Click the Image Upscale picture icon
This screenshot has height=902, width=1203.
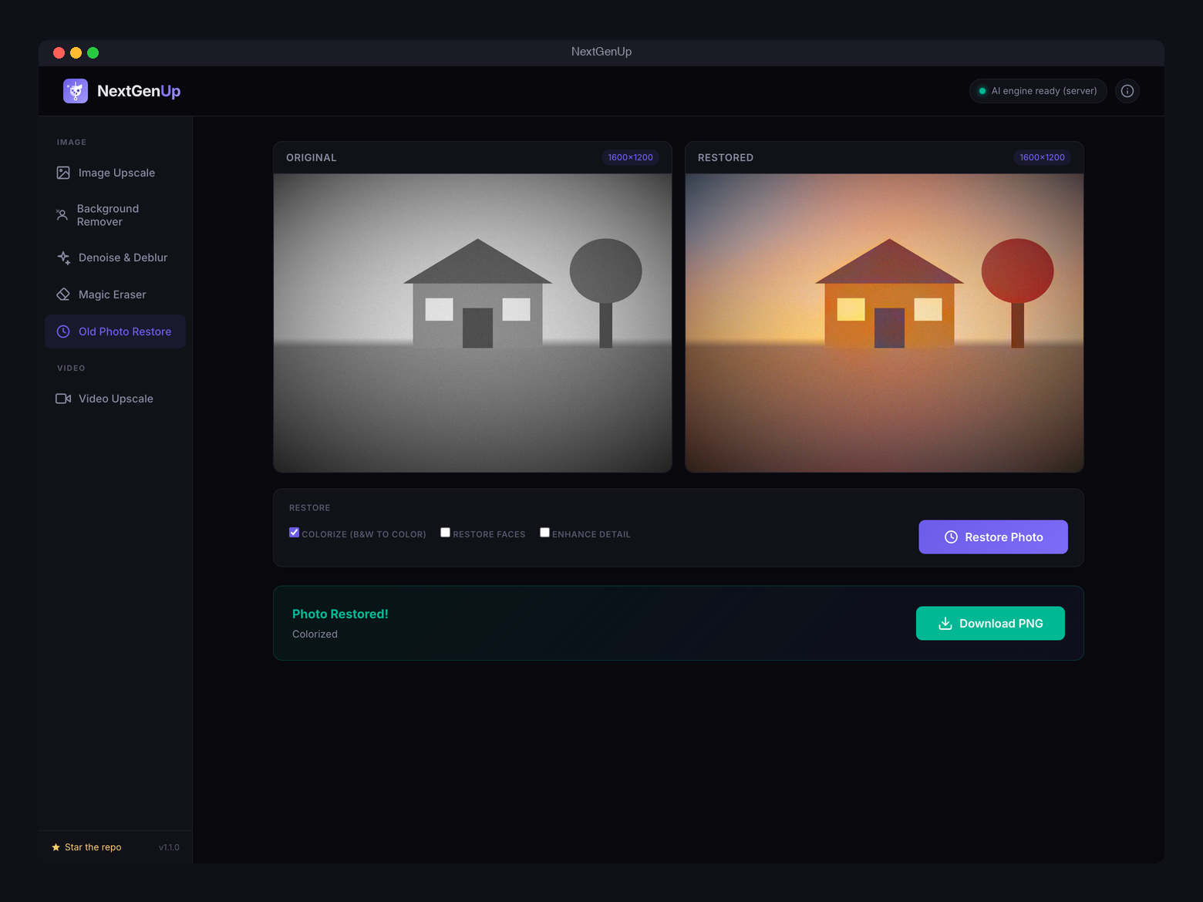pyautogui.click(x=63, y=173)
